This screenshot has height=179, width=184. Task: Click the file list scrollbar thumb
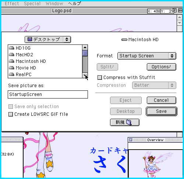coord(85,53)
